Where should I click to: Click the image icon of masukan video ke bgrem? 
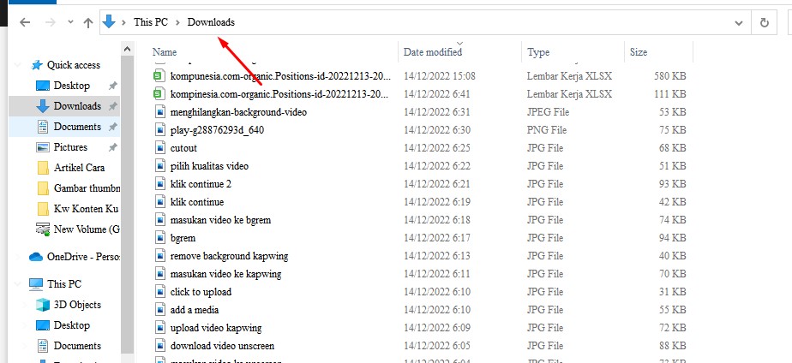160,220
